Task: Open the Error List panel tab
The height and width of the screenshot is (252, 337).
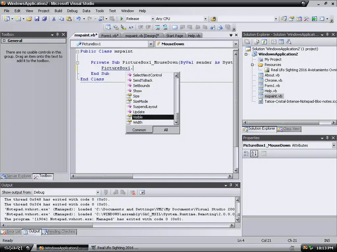Action: 11,232
